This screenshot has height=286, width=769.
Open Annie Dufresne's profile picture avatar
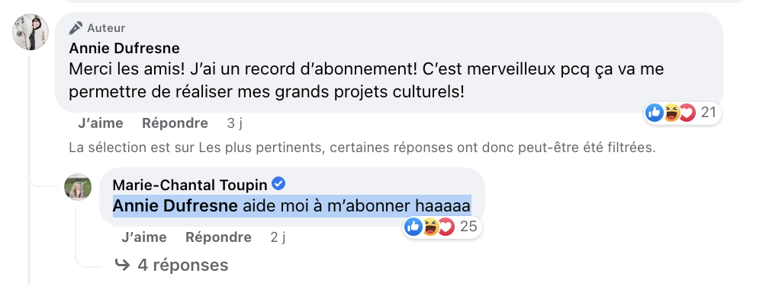31,32
